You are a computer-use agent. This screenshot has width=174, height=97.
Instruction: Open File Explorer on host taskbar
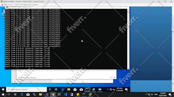(x=40, y=94)
